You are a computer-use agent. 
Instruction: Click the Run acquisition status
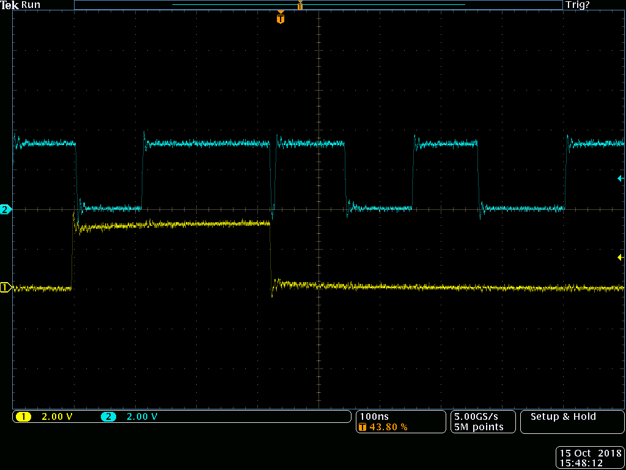click(31, 5)
